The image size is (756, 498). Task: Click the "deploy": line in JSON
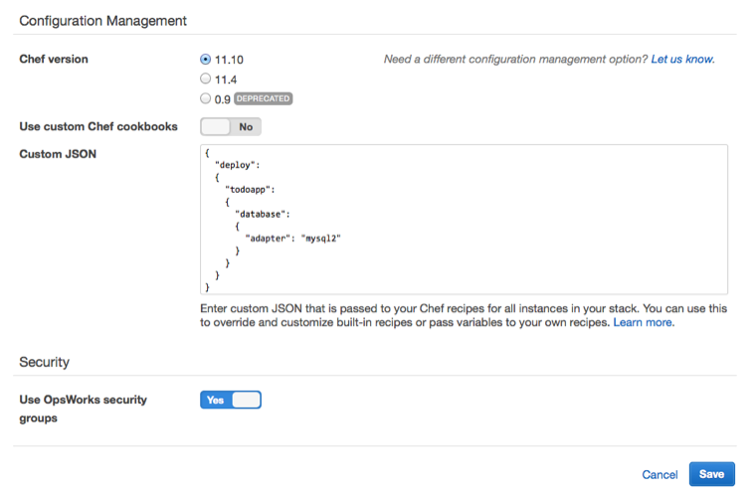tap(237, 165)
